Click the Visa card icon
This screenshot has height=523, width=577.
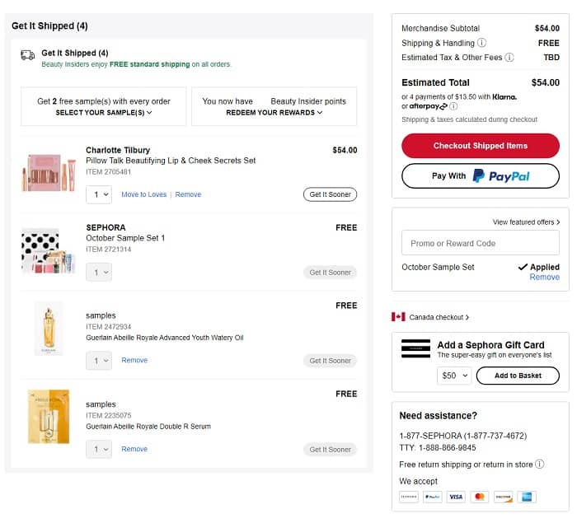coord(456,497)
